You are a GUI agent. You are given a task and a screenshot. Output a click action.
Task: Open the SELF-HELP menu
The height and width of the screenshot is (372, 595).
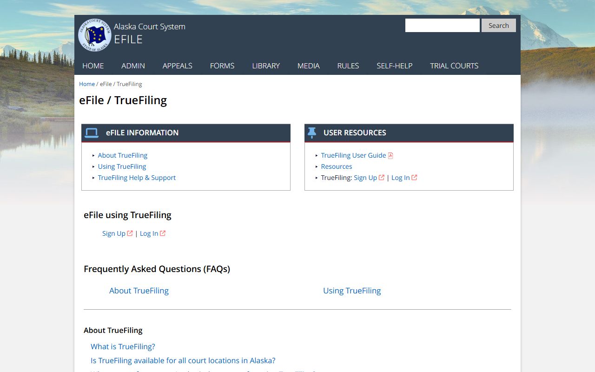[395, 66]
